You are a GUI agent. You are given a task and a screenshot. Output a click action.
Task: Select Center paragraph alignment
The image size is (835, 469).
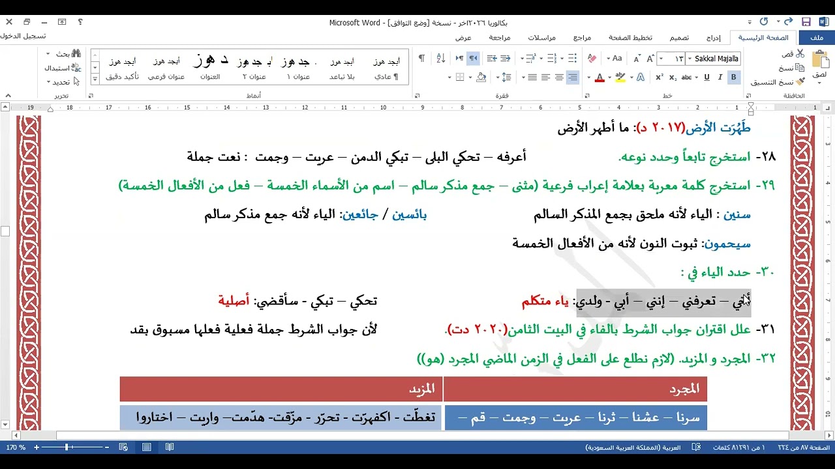point(559,78)
